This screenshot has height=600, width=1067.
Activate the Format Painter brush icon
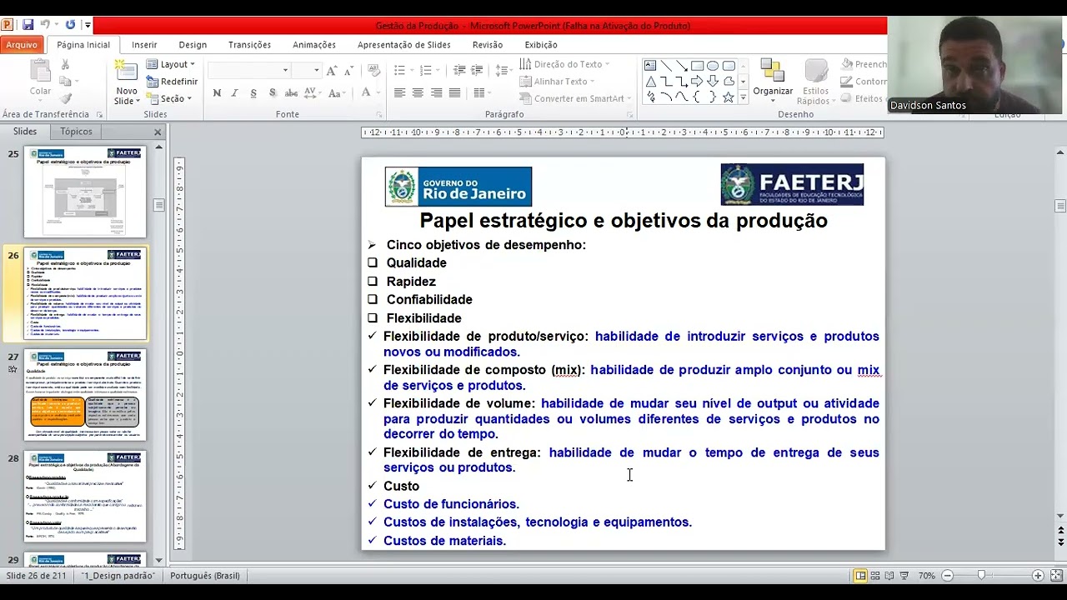pyautogui.click(x=65, y=98)
